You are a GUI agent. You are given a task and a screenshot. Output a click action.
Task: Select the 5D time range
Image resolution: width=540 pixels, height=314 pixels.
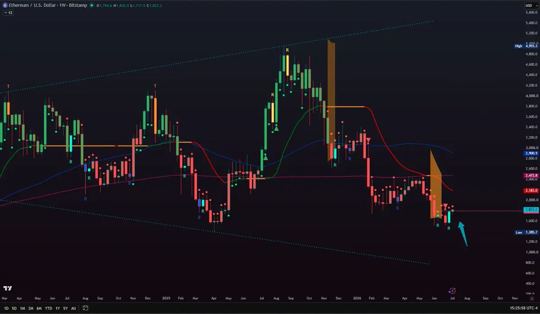(x=14, y=308)
